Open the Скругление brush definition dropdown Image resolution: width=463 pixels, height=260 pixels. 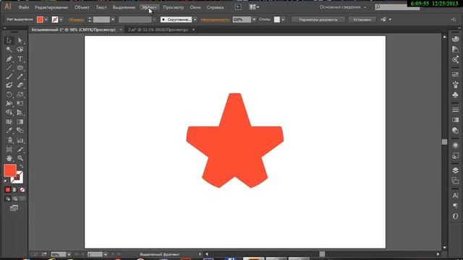tap(195, 19)
